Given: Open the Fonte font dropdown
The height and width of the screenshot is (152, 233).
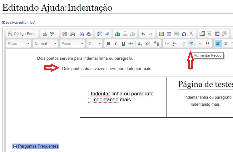Looking at the screenshot, I should [x=72, y=43].
